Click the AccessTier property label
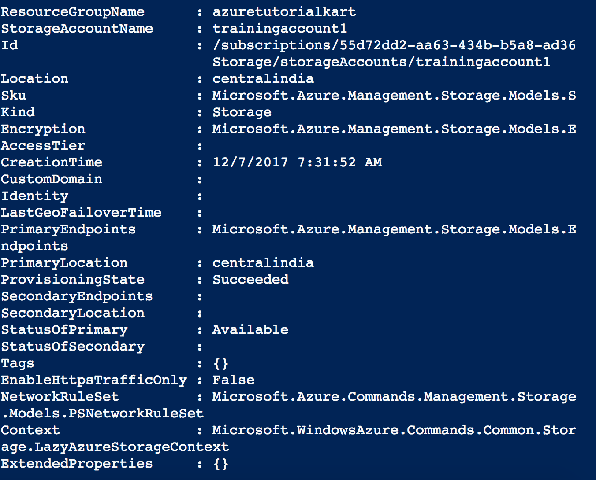This screenshot has height=480, width=596. (43, 146)
